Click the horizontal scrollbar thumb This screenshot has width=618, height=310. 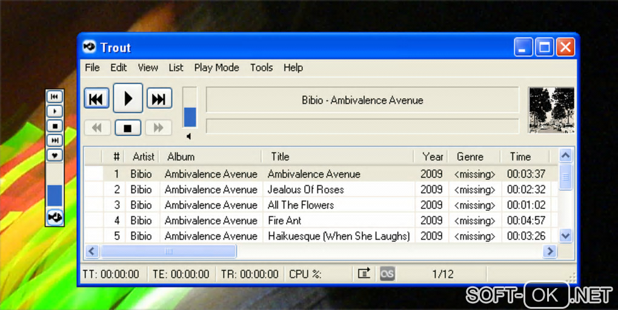pos(168,251)
